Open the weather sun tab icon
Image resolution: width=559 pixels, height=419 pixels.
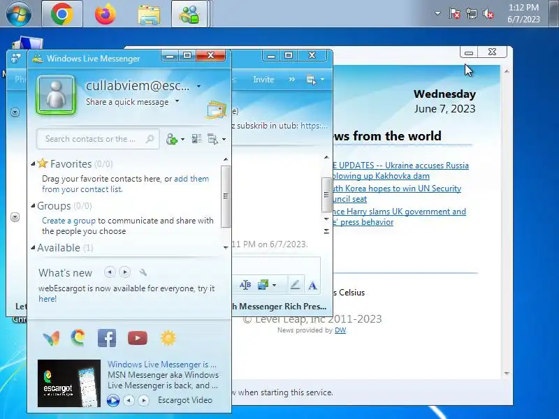[168, 338]
